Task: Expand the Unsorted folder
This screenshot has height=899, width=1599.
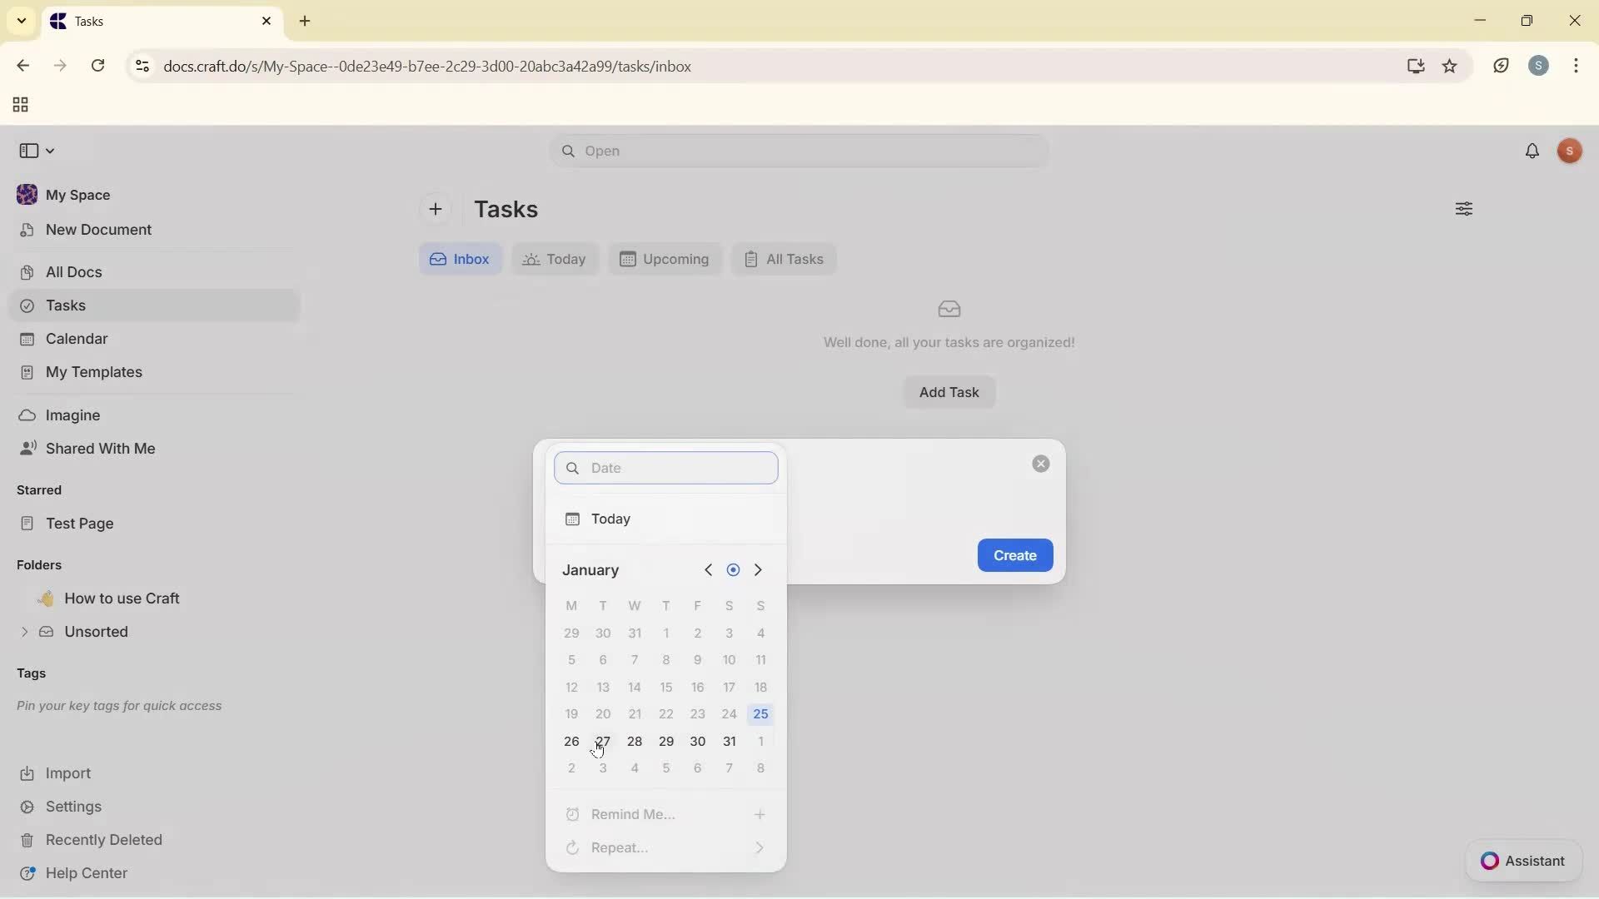Action: tap(22, 632)
